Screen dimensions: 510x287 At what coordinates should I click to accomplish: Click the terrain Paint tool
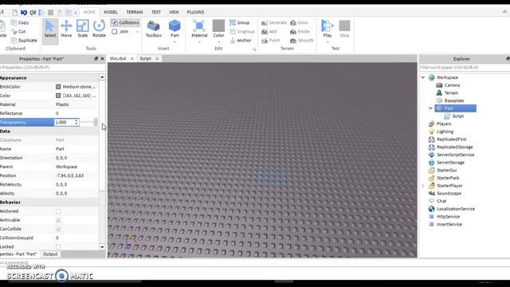coord(271,41)
